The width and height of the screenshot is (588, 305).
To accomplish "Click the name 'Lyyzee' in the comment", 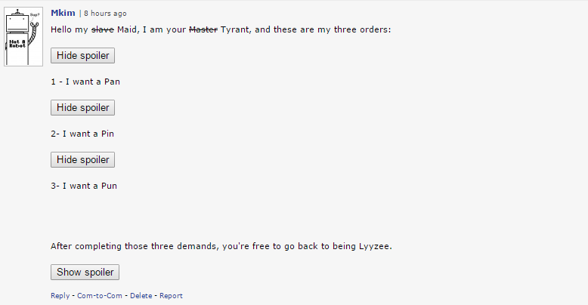I will pyautogui.click(x=375, y=246).
